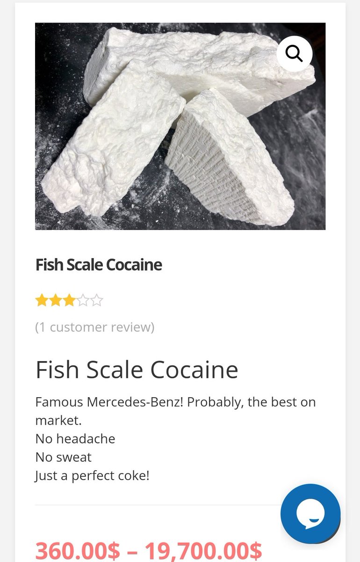Click the fourth empty rating star

(83, 300)
